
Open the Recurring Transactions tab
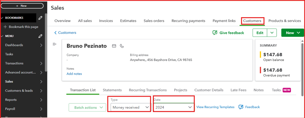pyautogui.click(x=148, y=90)
